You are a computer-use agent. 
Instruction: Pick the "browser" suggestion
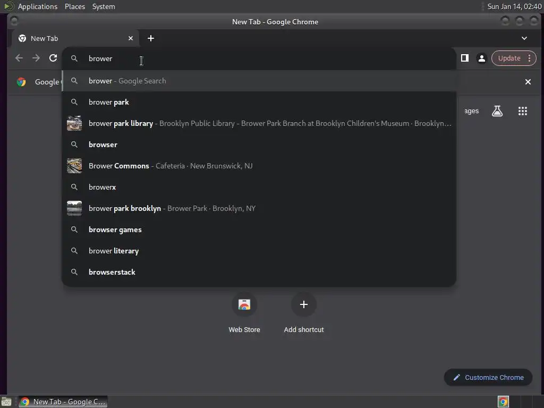click(259, 144)
